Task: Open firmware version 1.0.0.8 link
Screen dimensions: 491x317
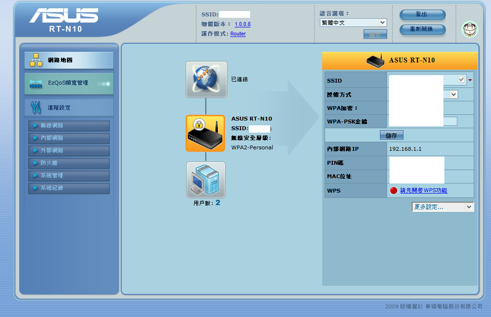Action: click(x=243, y=24)
